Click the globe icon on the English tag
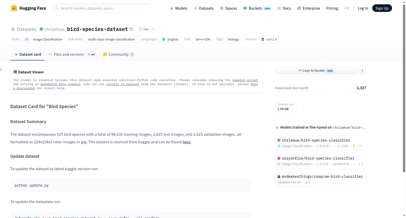 coord(164,39)
